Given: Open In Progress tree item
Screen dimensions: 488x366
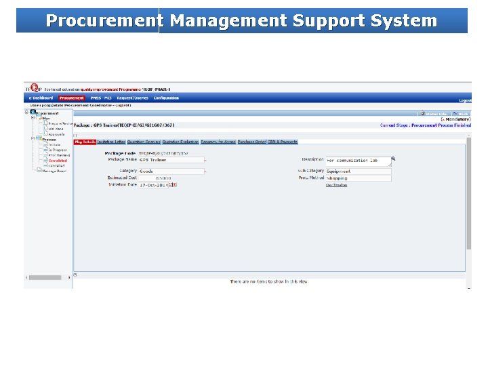Looking at the screenshot, I should (58, 150).
